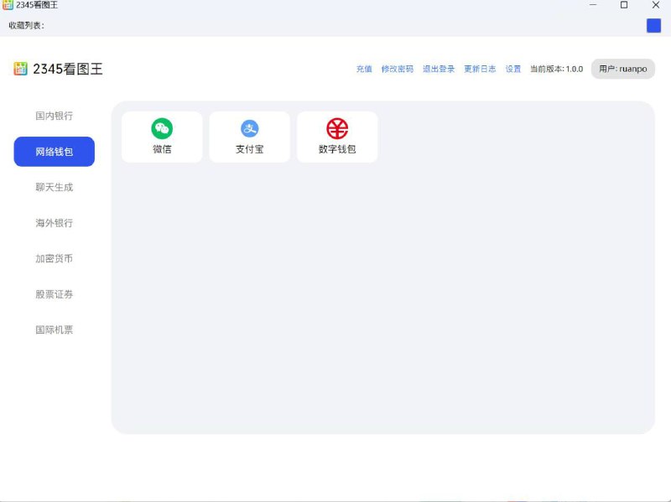This screenshot has height=502, width=671.
Task: Open the 支付宝 Alipay card
Action: tap(249, 137)
